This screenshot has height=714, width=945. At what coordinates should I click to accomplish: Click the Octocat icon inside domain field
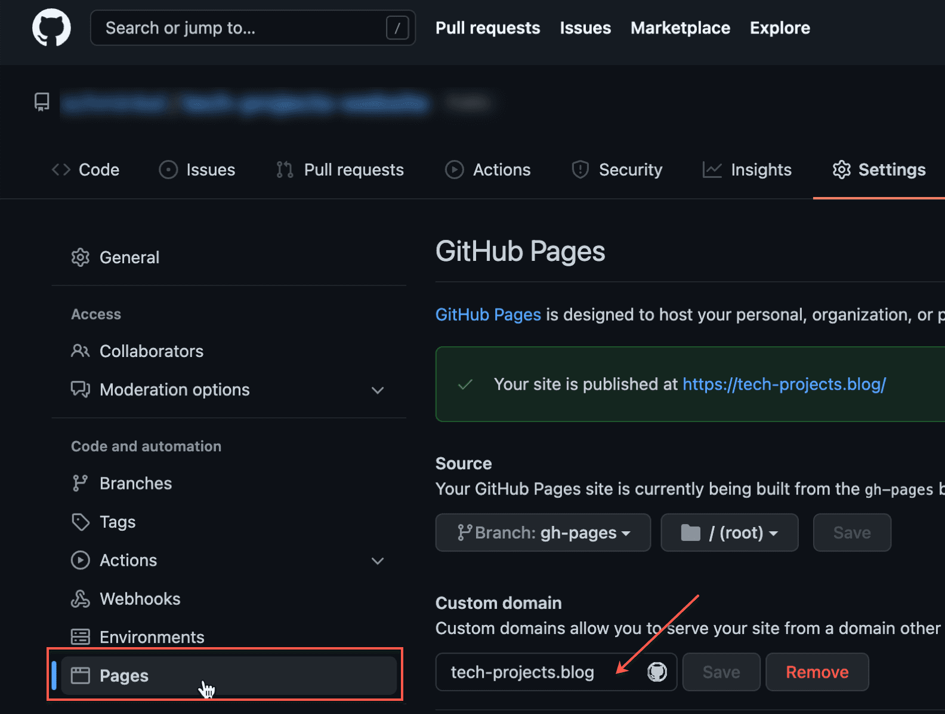(657, 672)
